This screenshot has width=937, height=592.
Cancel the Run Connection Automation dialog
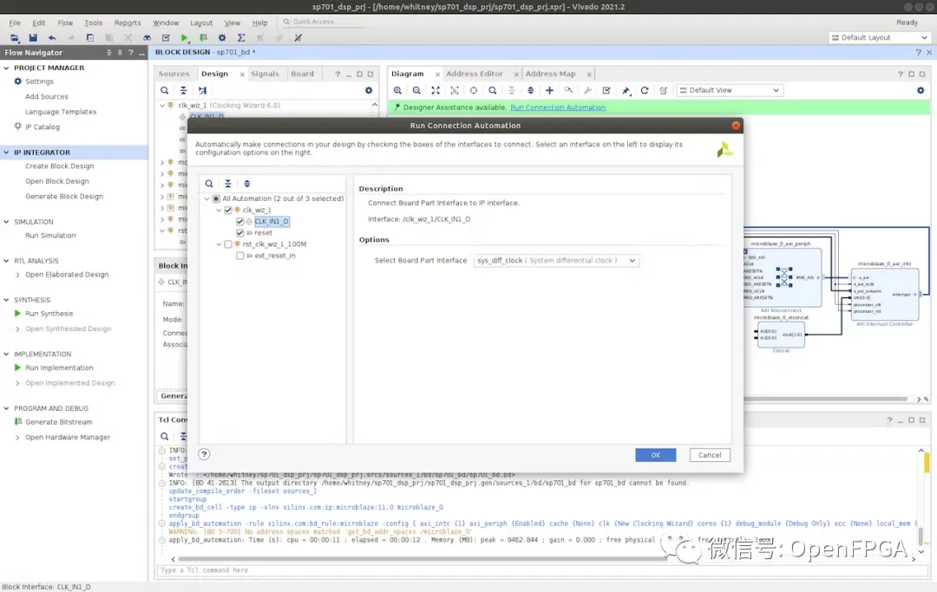(x=710, y=455)
